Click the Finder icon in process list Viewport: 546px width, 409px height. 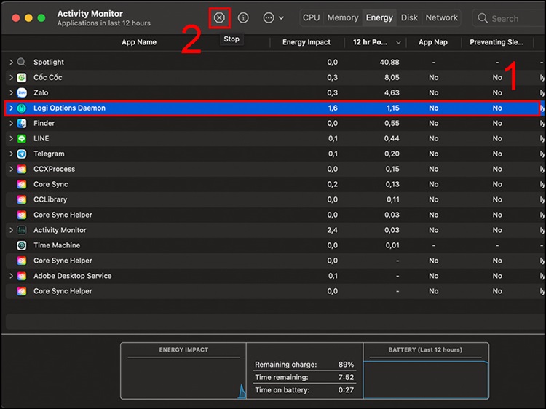(x=22, y=124)
